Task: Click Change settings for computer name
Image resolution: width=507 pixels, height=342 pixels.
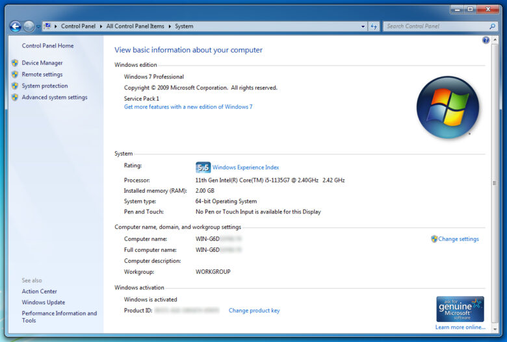Action: coord(458,239)
